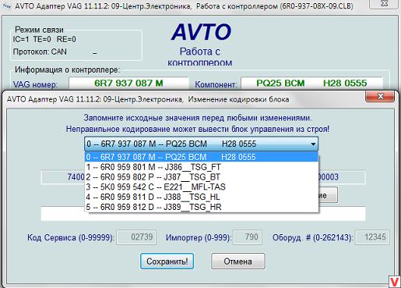Click the VAG номер value 6R7 937 087 M

coord(128,84)
